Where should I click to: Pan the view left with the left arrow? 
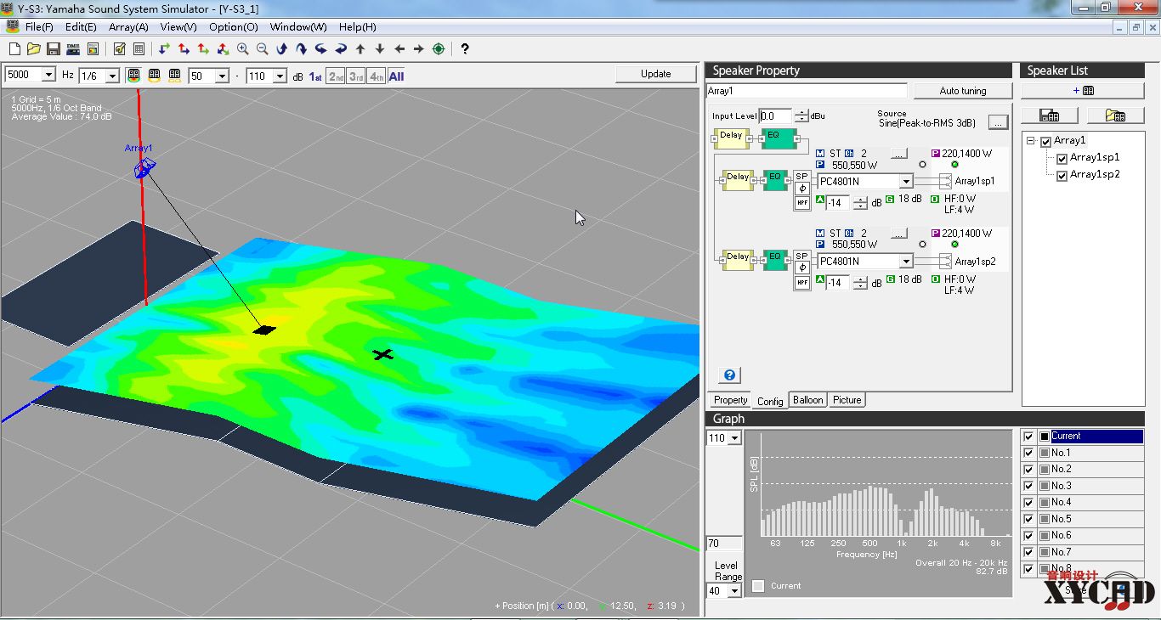(399, 49)
